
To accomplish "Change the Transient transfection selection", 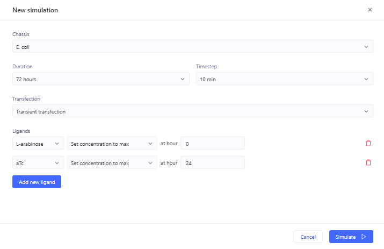I will pyautogui.click(x=193, y=111).
